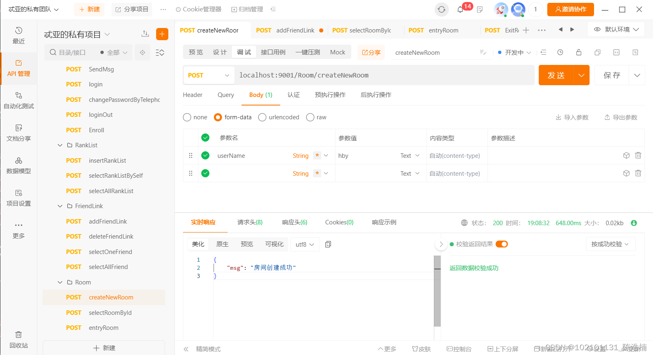
Task: Delete the userName parameter row
Action: (x=638, y=155)
